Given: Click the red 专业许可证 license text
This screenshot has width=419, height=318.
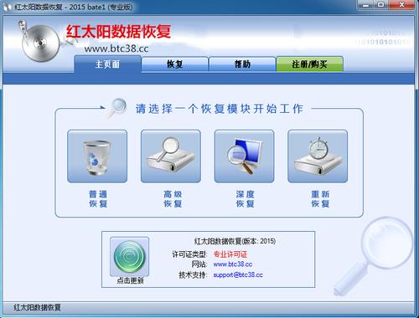Looking at the screenshot, I should point(230,254).
